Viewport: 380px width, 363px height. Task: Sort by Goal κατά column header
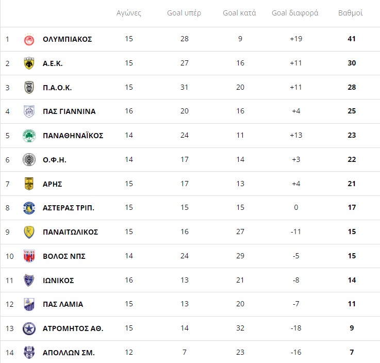click(x=239, y=13)
